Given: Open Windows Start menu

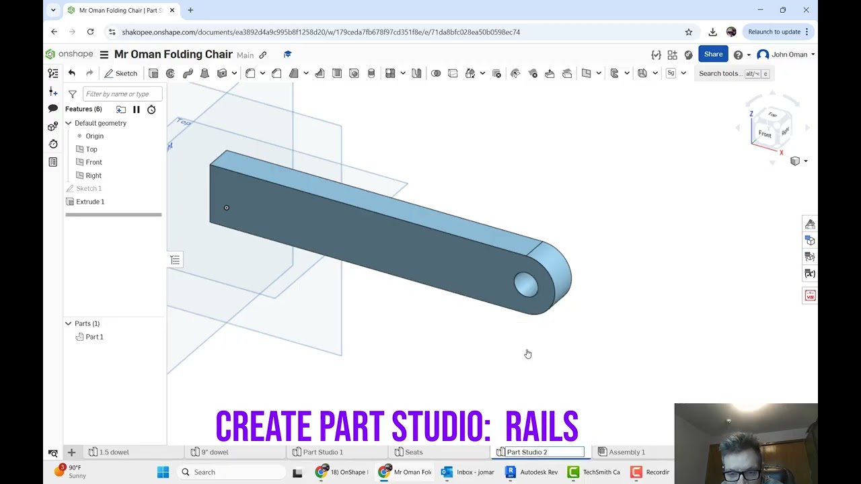Looking at the screenshot, I should coord(163,472).
